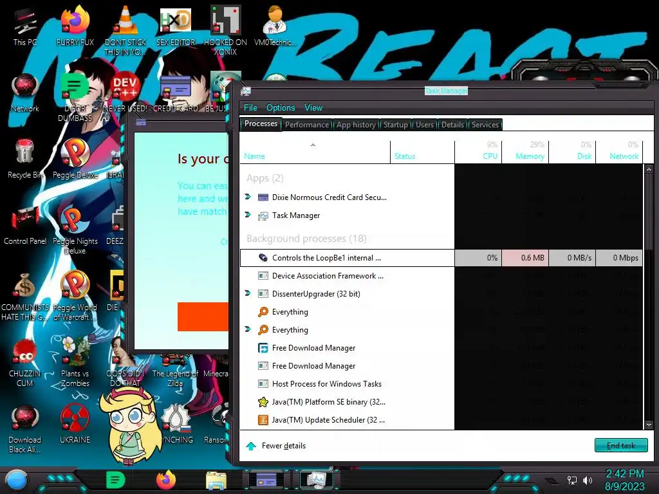Open the UKRAINE radiation icon
The height and width of the screenshot is (494, 659).
(x=75, y=425)
